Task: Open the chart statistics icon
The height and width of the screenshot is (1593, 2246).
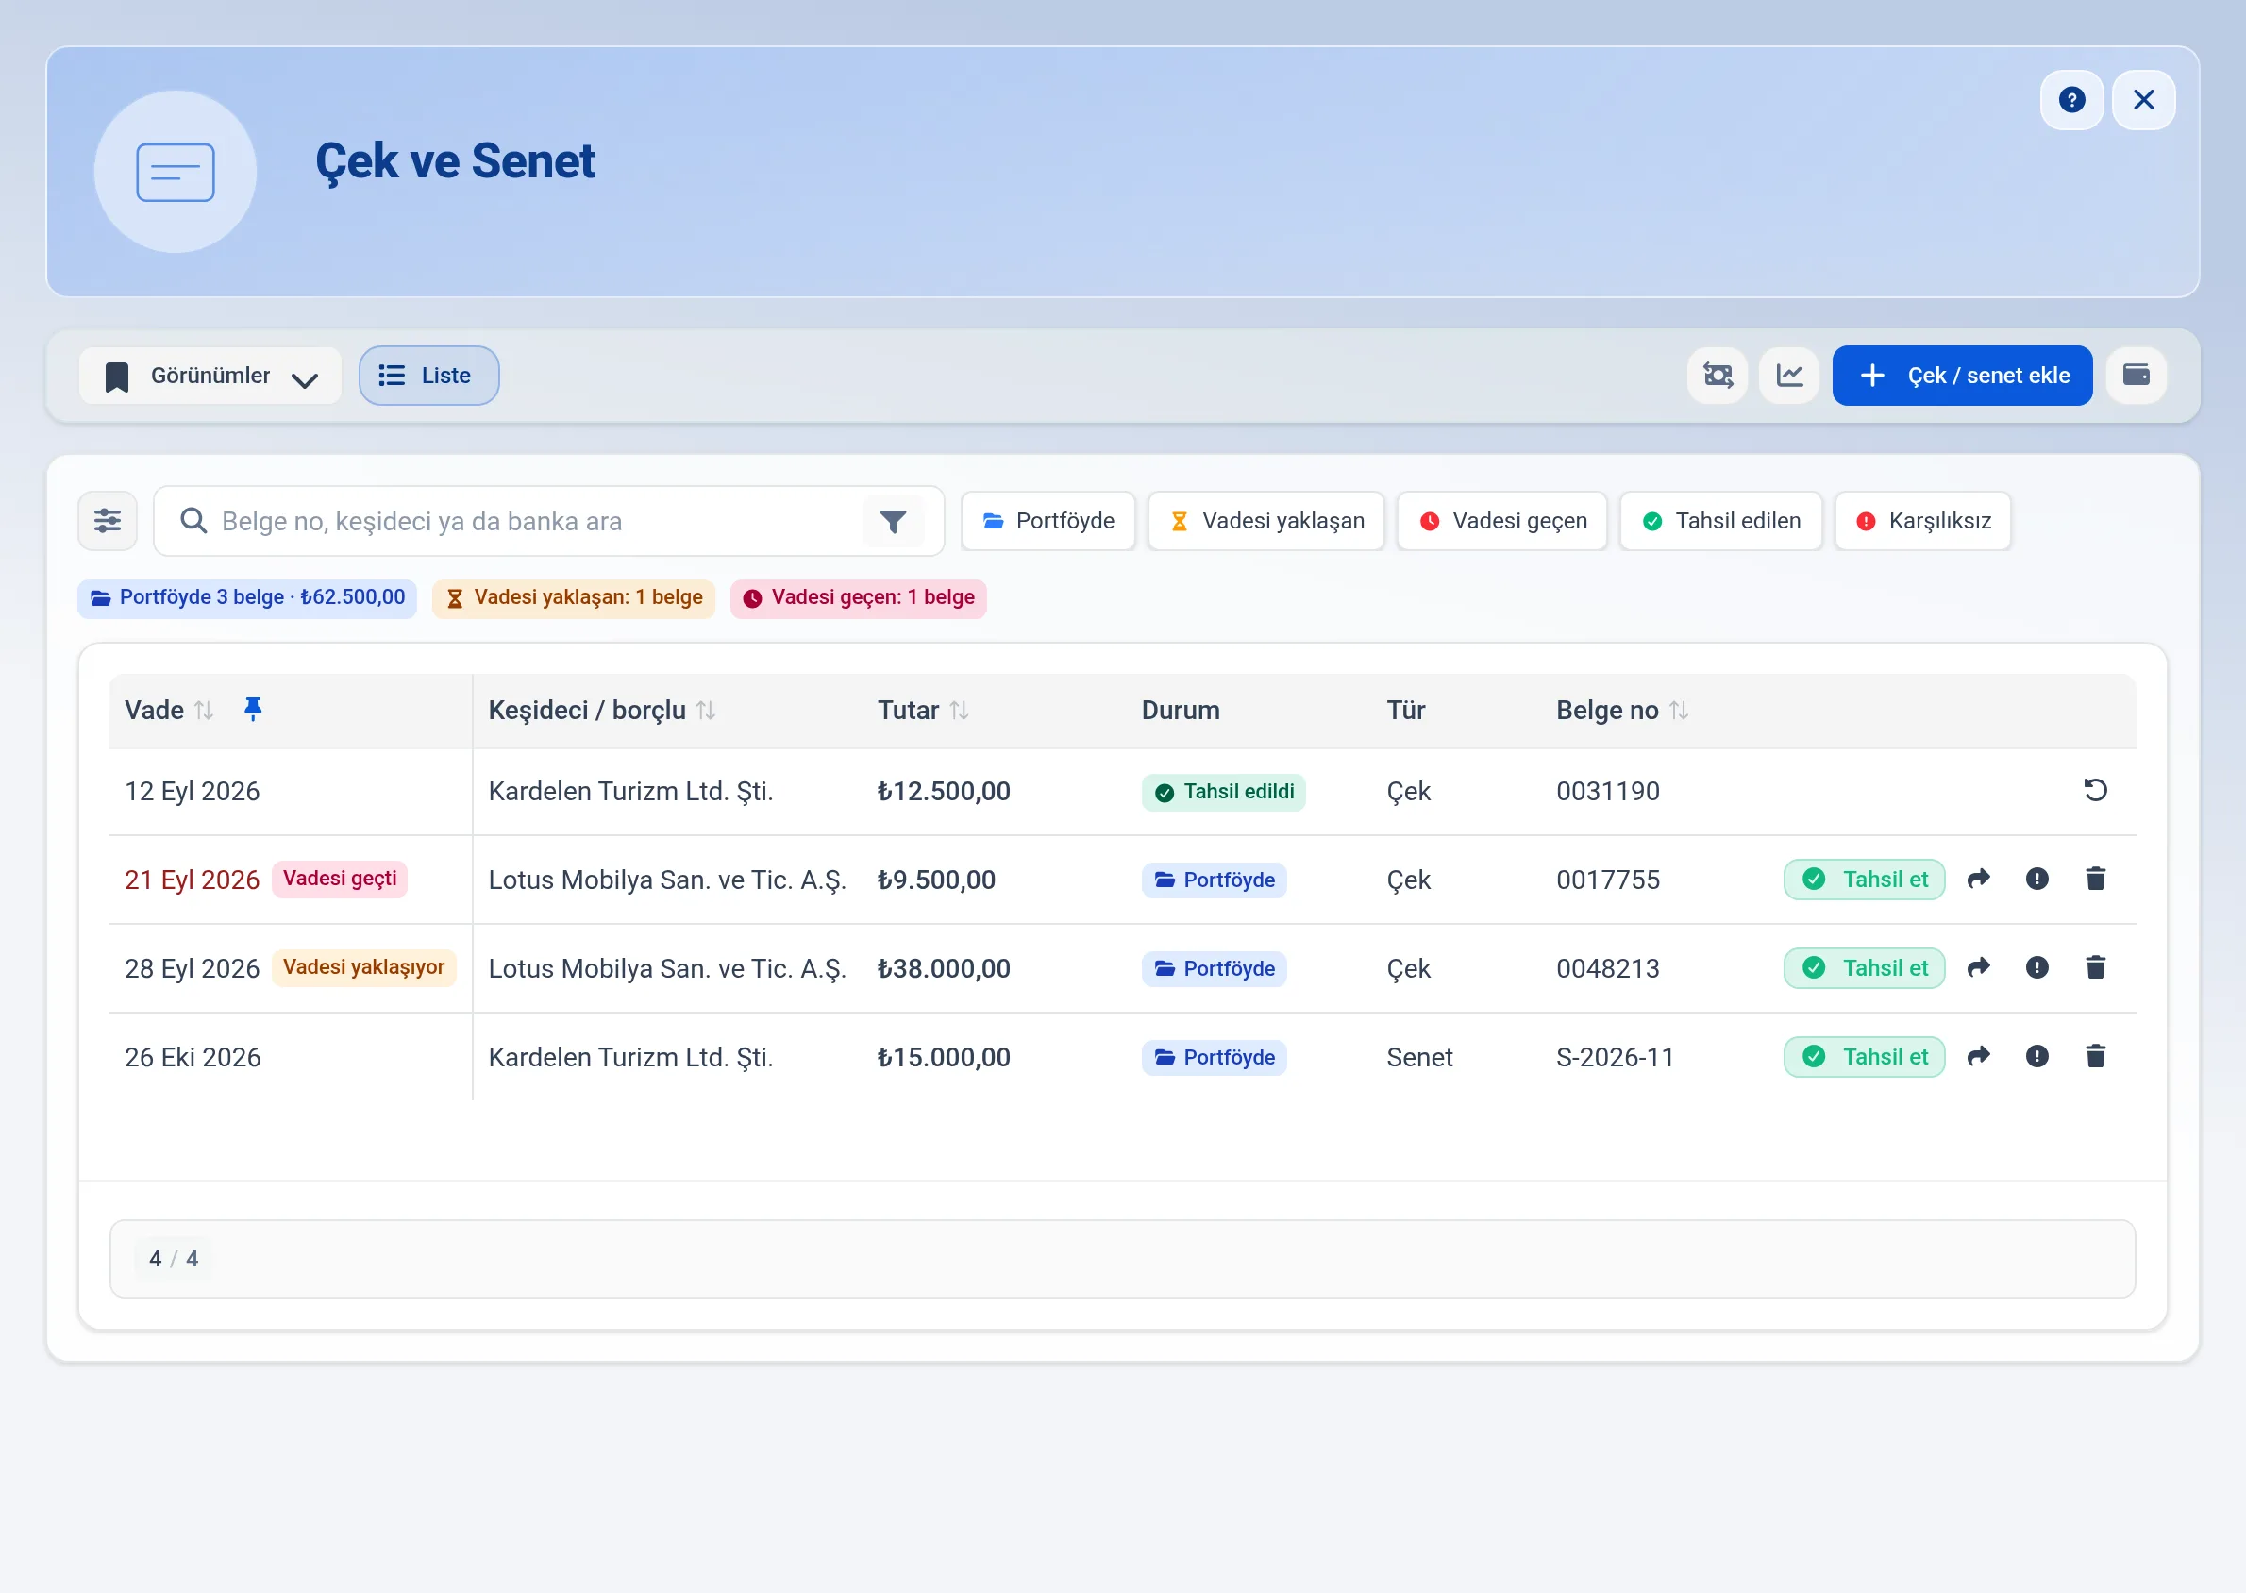Action: pos(1789,376)
